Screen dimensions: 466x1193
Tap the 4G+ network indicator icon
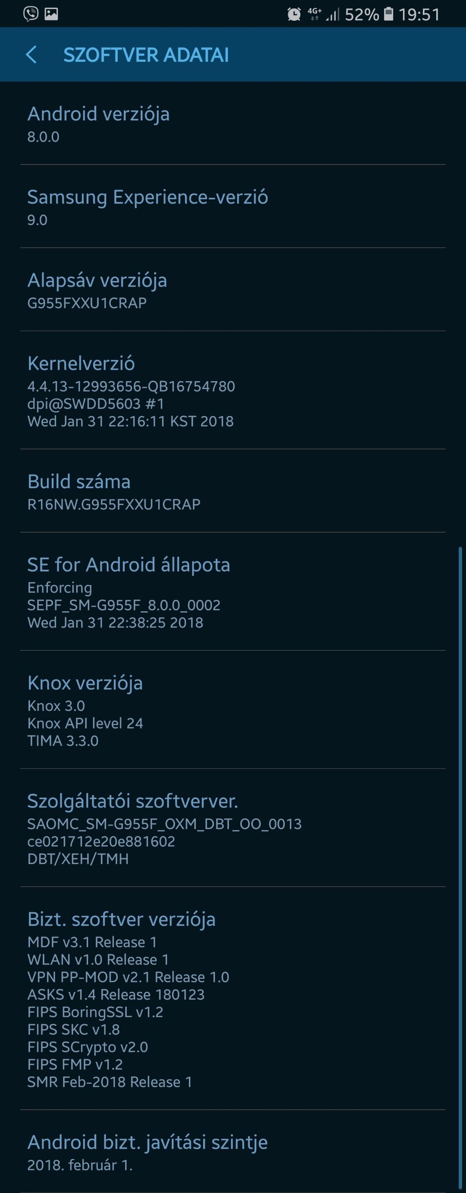[314, 14]
